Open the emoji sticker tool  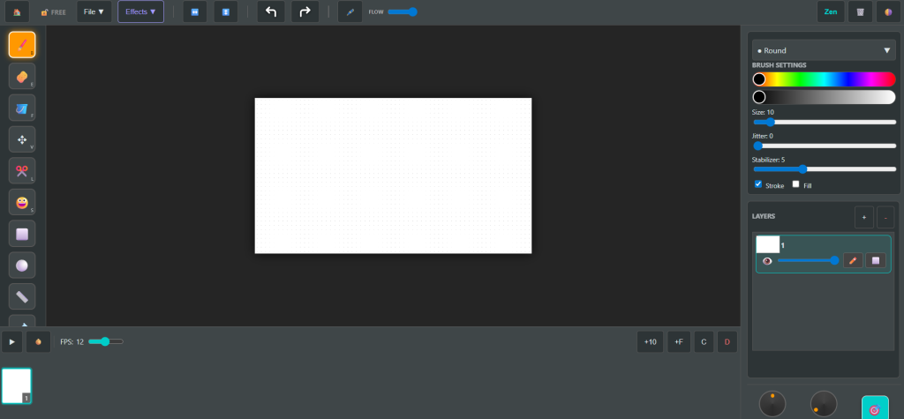(22, 202)
